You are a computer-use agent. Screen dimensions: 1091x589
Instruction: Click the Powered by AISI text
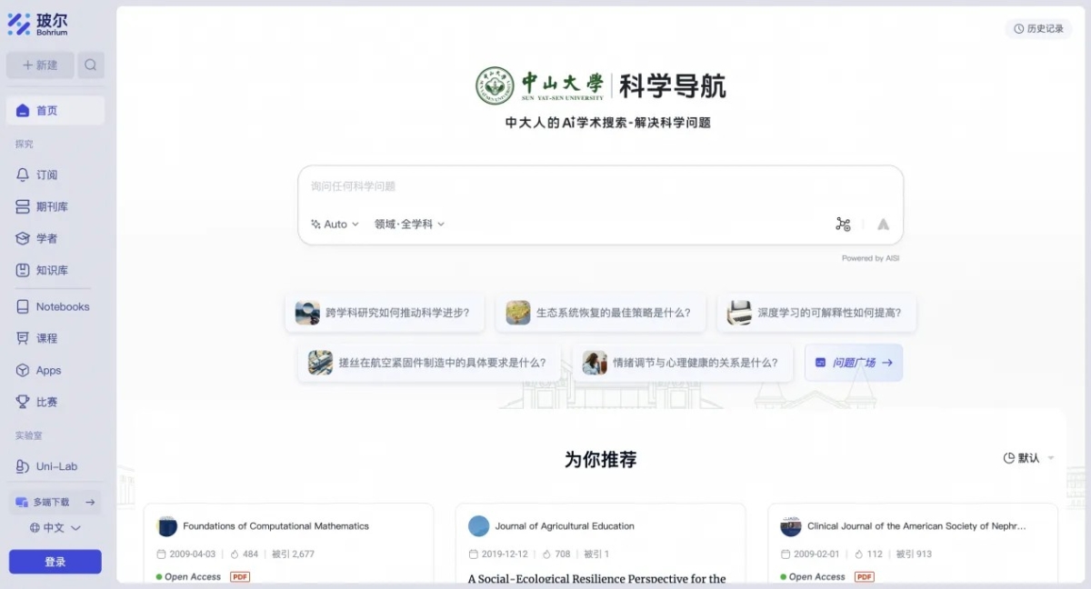[x=870, y=258]
